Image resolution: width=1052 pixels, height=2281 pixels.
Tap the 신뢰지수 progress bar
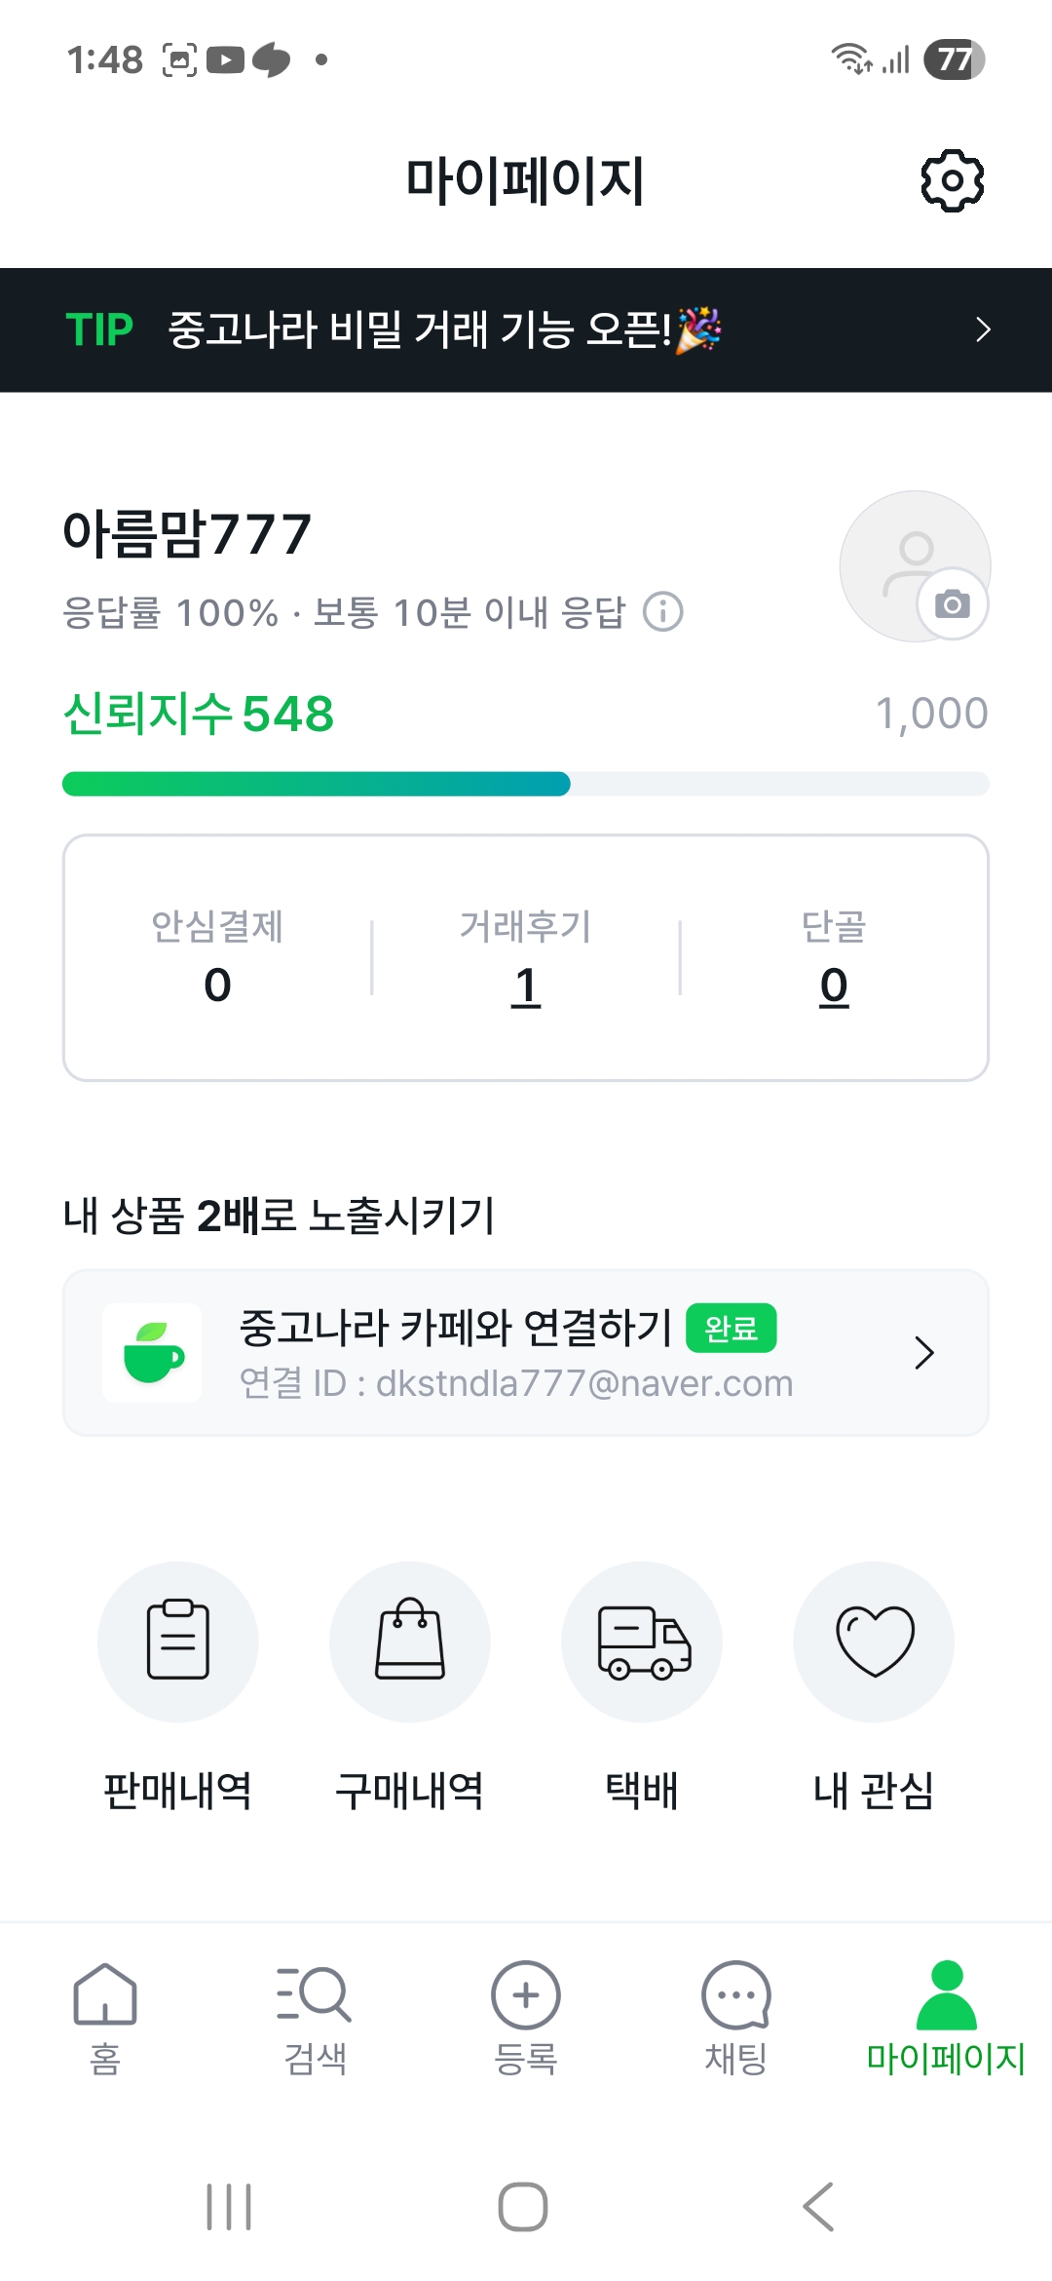pos(526,784)
